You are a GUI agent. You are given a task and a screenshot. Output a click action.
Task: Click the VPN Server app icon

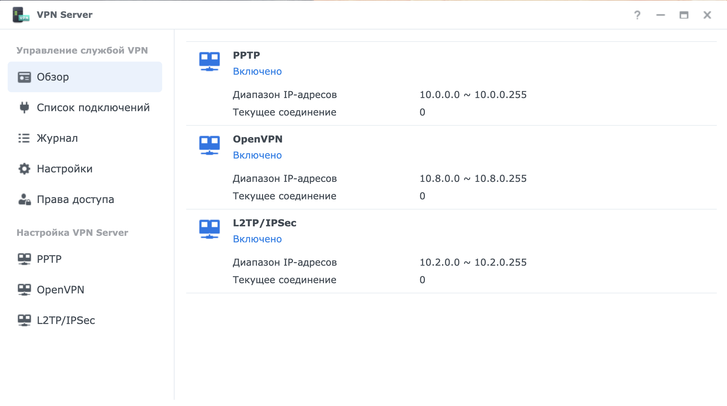21,15
